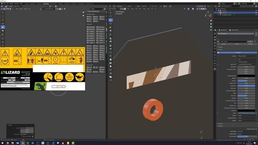Open the File menu
The height and width of the screenshot is (145, 258).
click(4, 4)
